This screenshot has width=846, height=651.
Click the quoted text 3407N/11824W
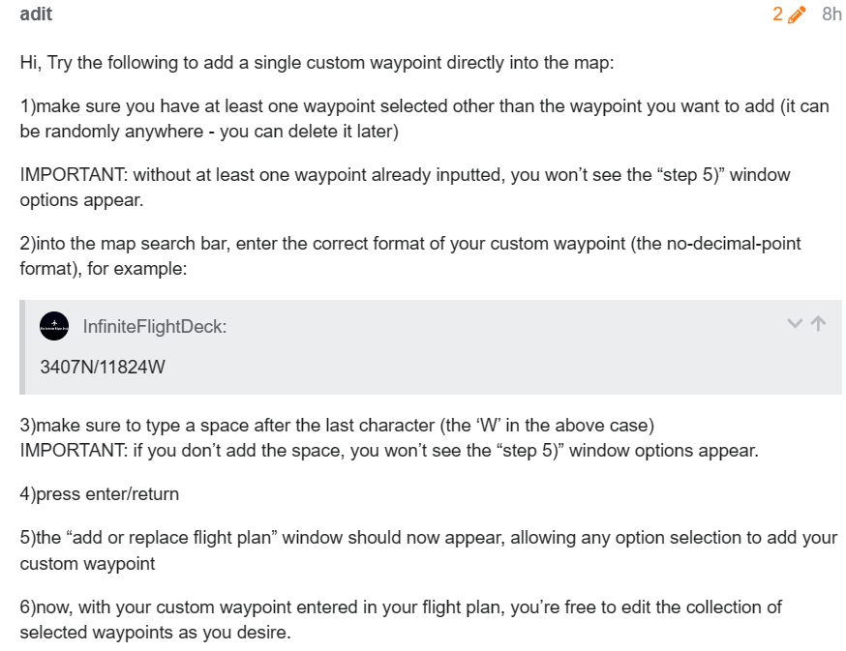(103, 367)
